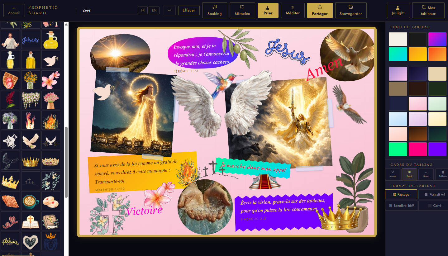Open Mes tableaux
The width and height of the screenshot is (448, 256).
(428, 10)
